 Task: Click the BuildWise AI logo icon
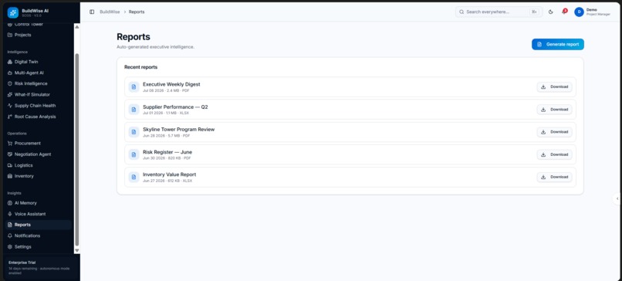12,12
